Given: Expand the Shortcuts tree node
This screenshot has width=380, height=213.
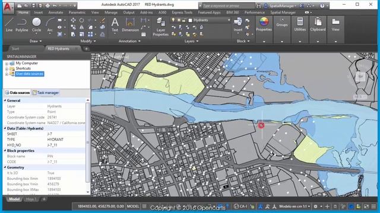Looking at the screenshot, I should point(7,69).
